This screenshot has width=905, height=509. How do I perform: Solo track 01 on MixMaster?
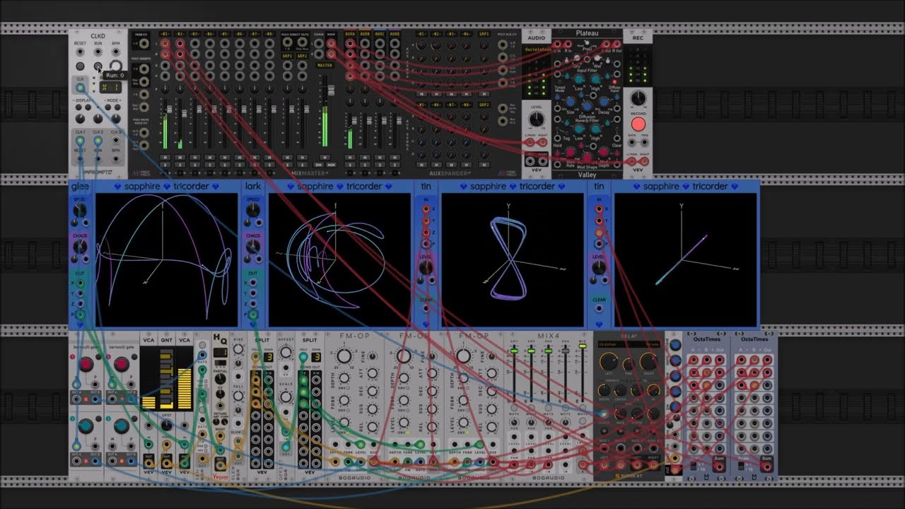click(165, 165)
